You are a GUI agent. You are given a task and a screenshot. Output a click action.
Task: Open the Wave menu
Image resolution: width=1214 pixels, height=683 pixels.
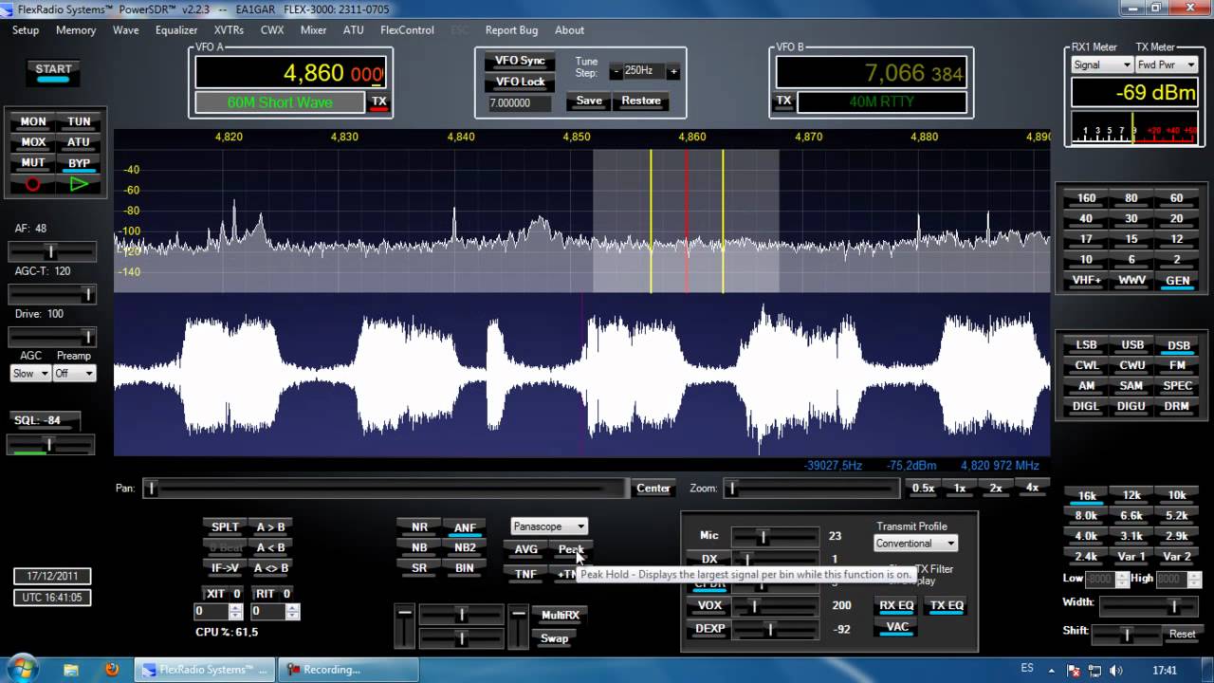coord(126,30)
